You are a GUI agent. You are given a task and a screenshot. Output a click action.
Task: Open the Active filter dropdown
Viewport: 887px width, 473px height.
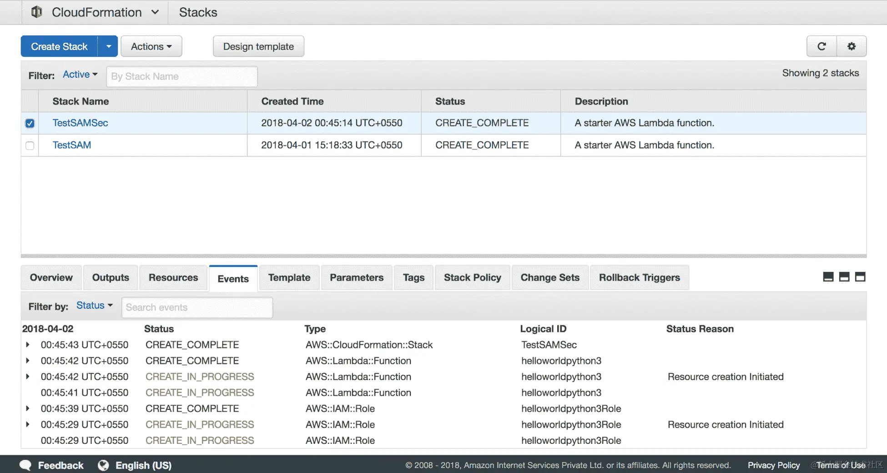(80, 75)
